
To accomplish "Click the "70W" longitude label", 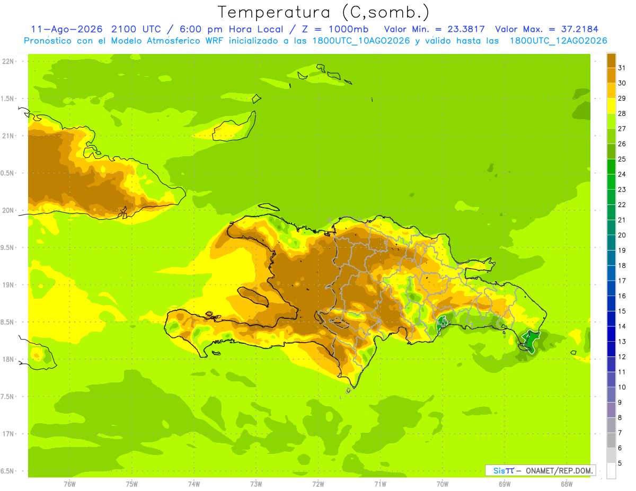I will (443, 484).
